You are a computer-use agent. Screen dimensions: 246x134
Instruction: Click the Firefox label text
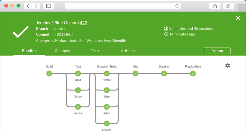click(107, 80)
